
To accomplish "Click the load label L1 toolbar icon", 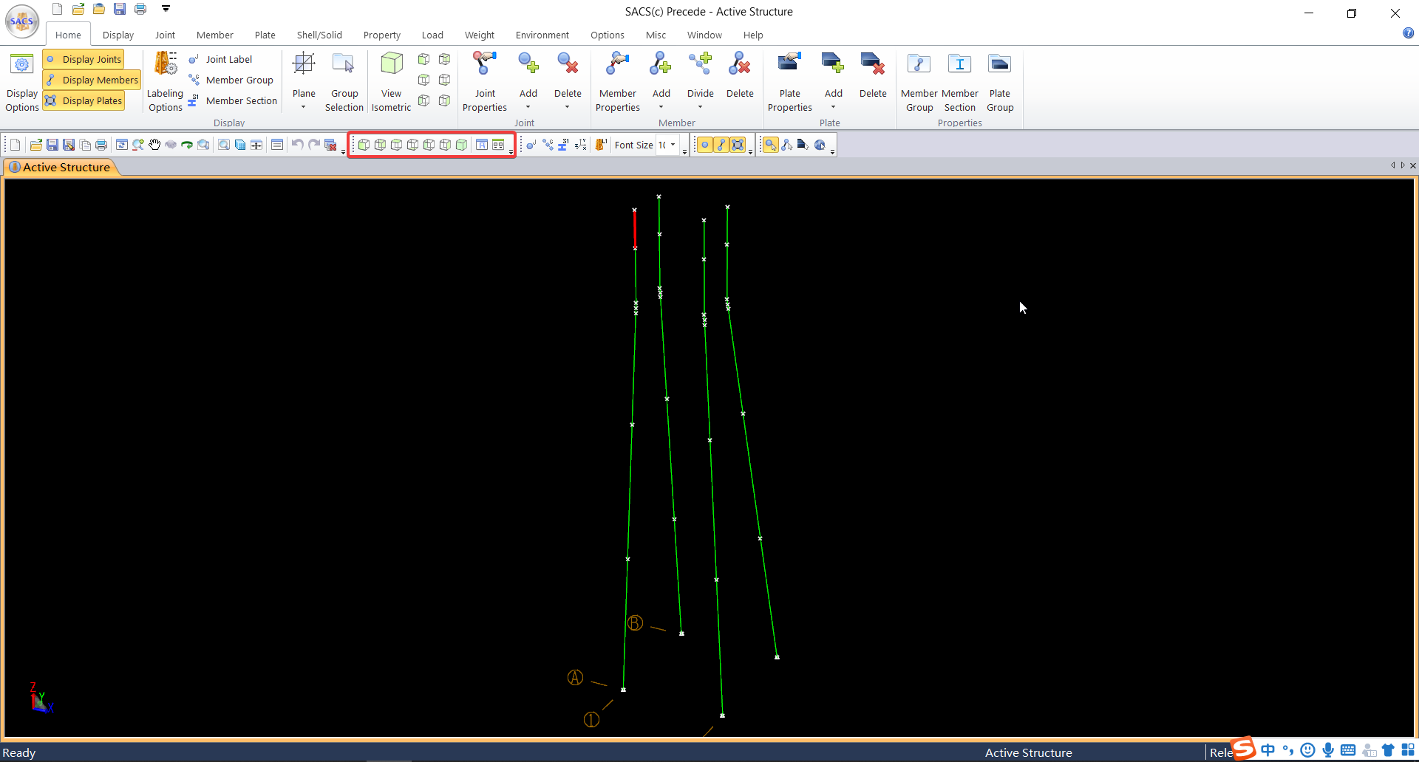I will 602,145.
